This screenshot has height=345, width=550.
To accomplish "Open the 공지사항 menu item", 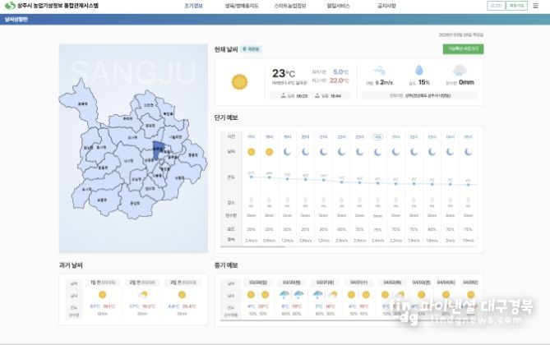I will click(x=386, y=6).
